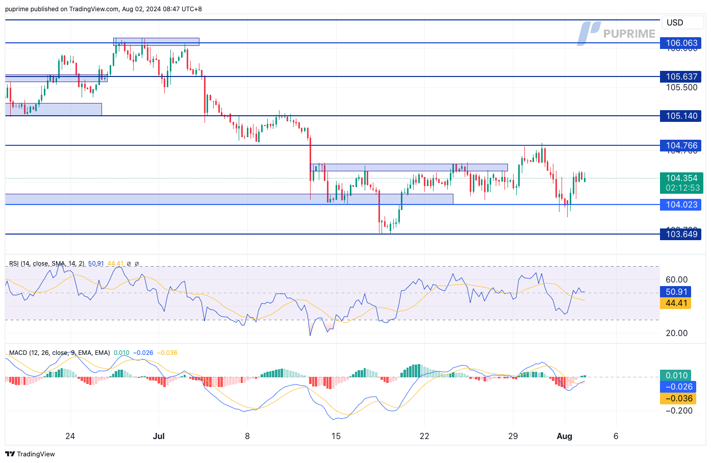Screen dimensions: 711x463
Task: Click the 8 date label on time axis
Action: (x=247, y=436)
